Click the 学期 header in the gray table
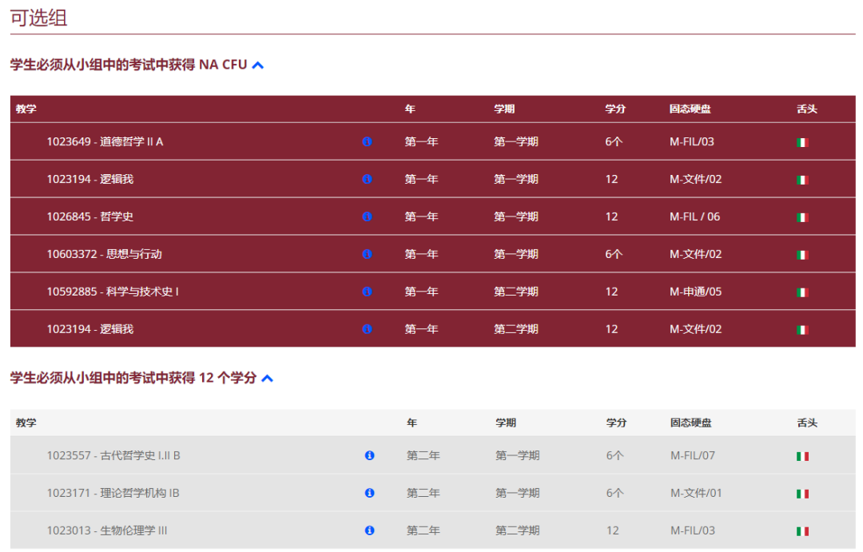Screen dimensions: 863x552 coord(506,423)
